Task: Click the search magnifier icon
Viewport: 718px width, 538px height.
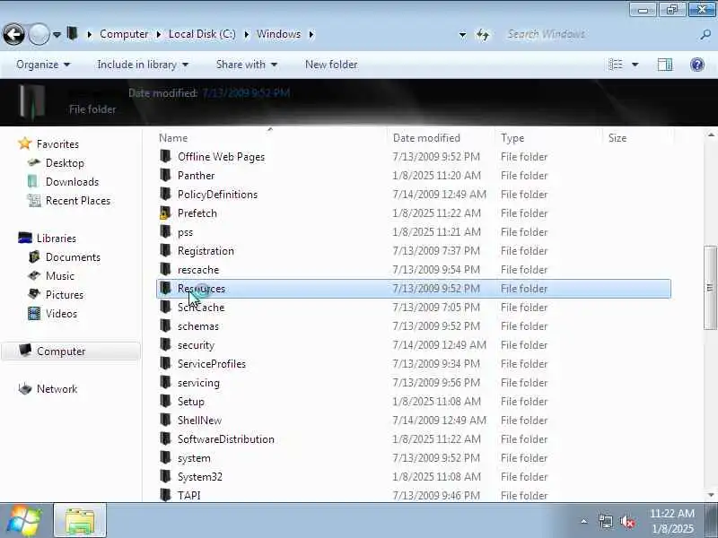Action: (x=705, y=34)
